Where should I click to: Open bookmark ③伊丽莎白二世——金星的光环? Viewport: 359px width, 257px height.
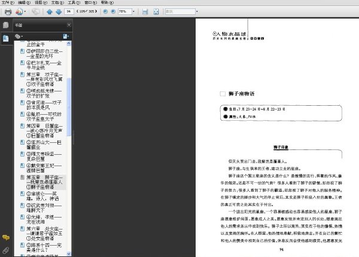pos(44,54)
